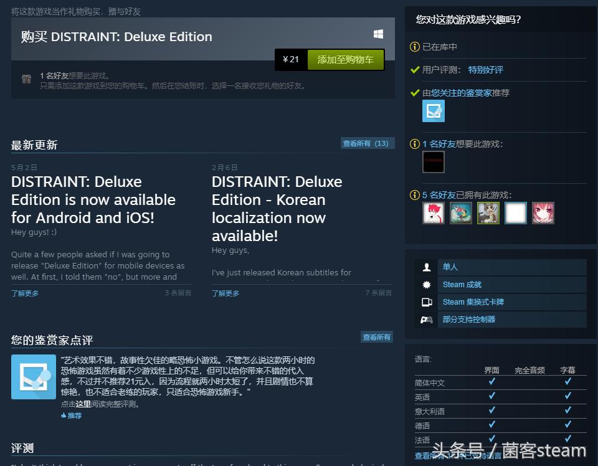Open the 特别好评 user review rating
The image size is (598, 466).
pos(485,70)
